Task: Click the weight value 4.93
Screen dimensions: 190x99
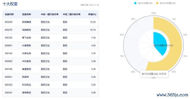Action: [x=93, y=45]
